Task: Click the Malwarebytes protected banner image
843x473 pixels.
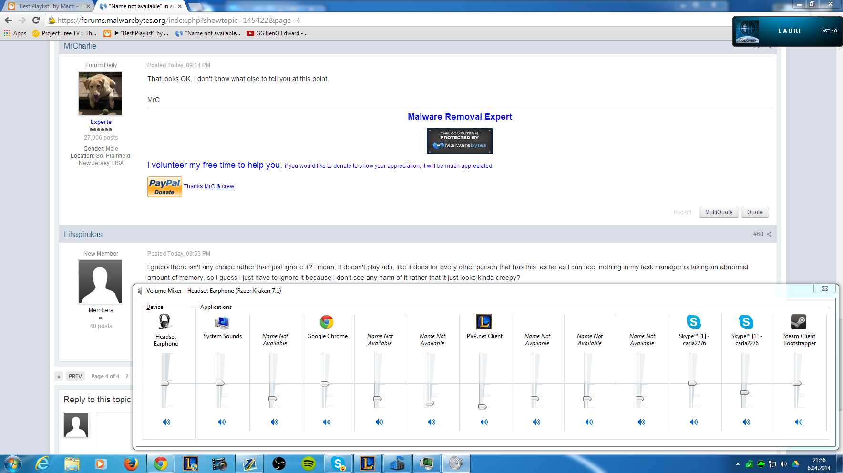Action: (x=460, y=141)
